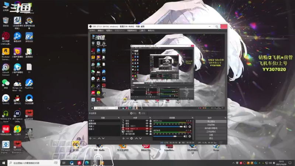Image resolution: width=295 pixels, height=166 pixels.
Task: Mute the 桌面音频 speaker icon
Action: coord(185,136)
